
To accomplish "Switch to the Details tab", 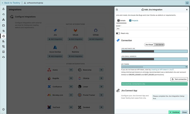I will [x=121, y=21].
